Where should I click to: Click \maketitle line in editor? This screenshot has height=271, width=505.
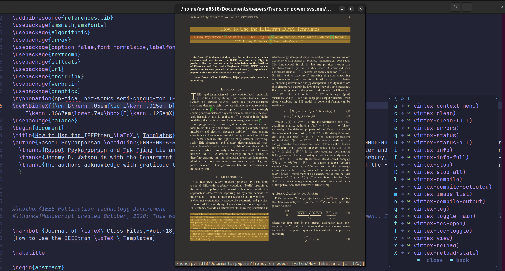coord(29,253)
